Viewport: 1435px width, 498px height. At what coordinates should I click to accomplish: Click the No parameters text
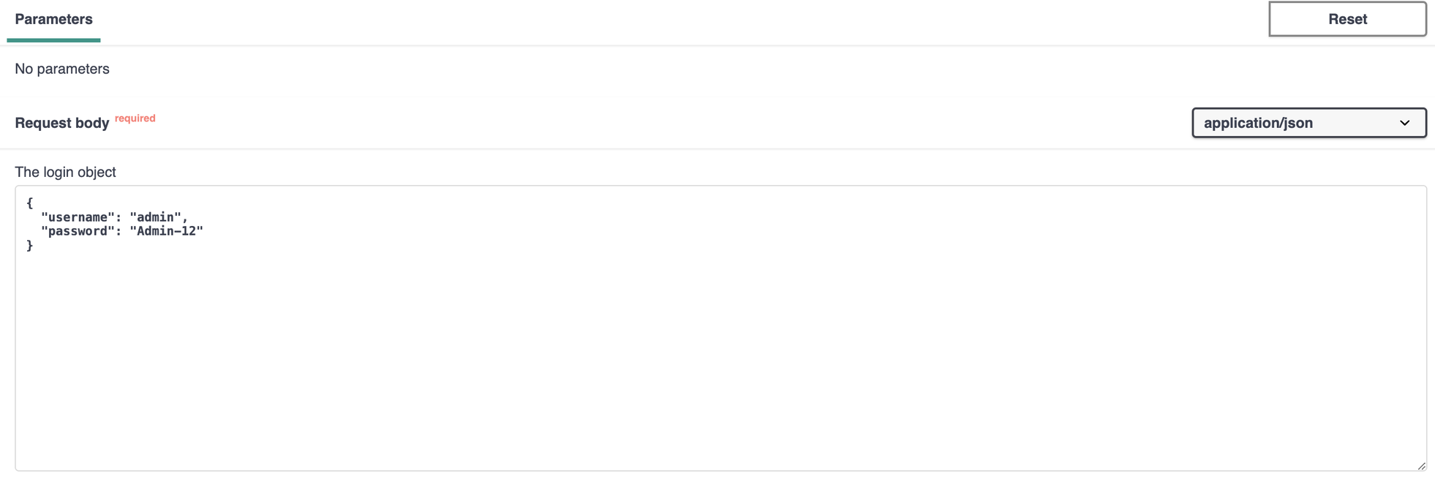coord(61,68)
